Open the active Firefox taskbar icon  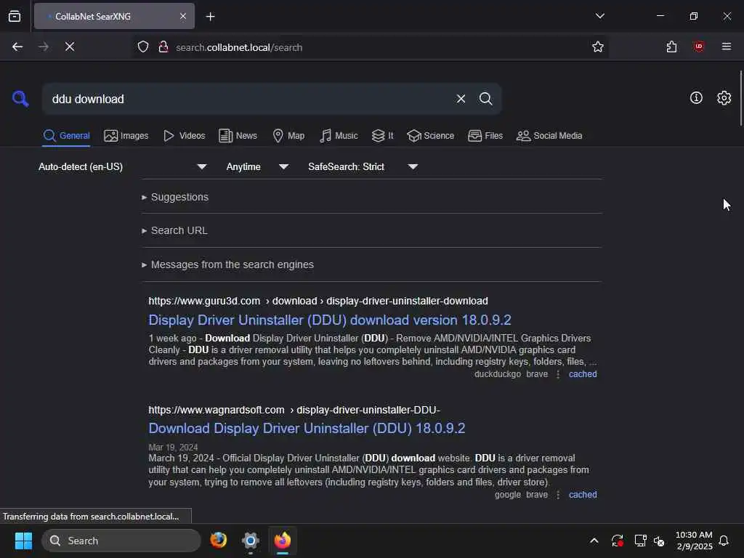coord(283,540)
